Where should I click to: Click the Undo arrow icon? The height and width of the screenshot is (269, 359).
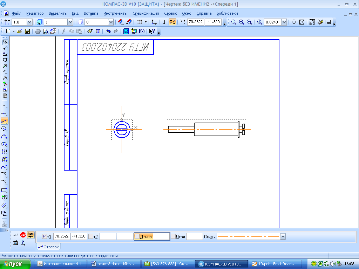click(108, 31)
